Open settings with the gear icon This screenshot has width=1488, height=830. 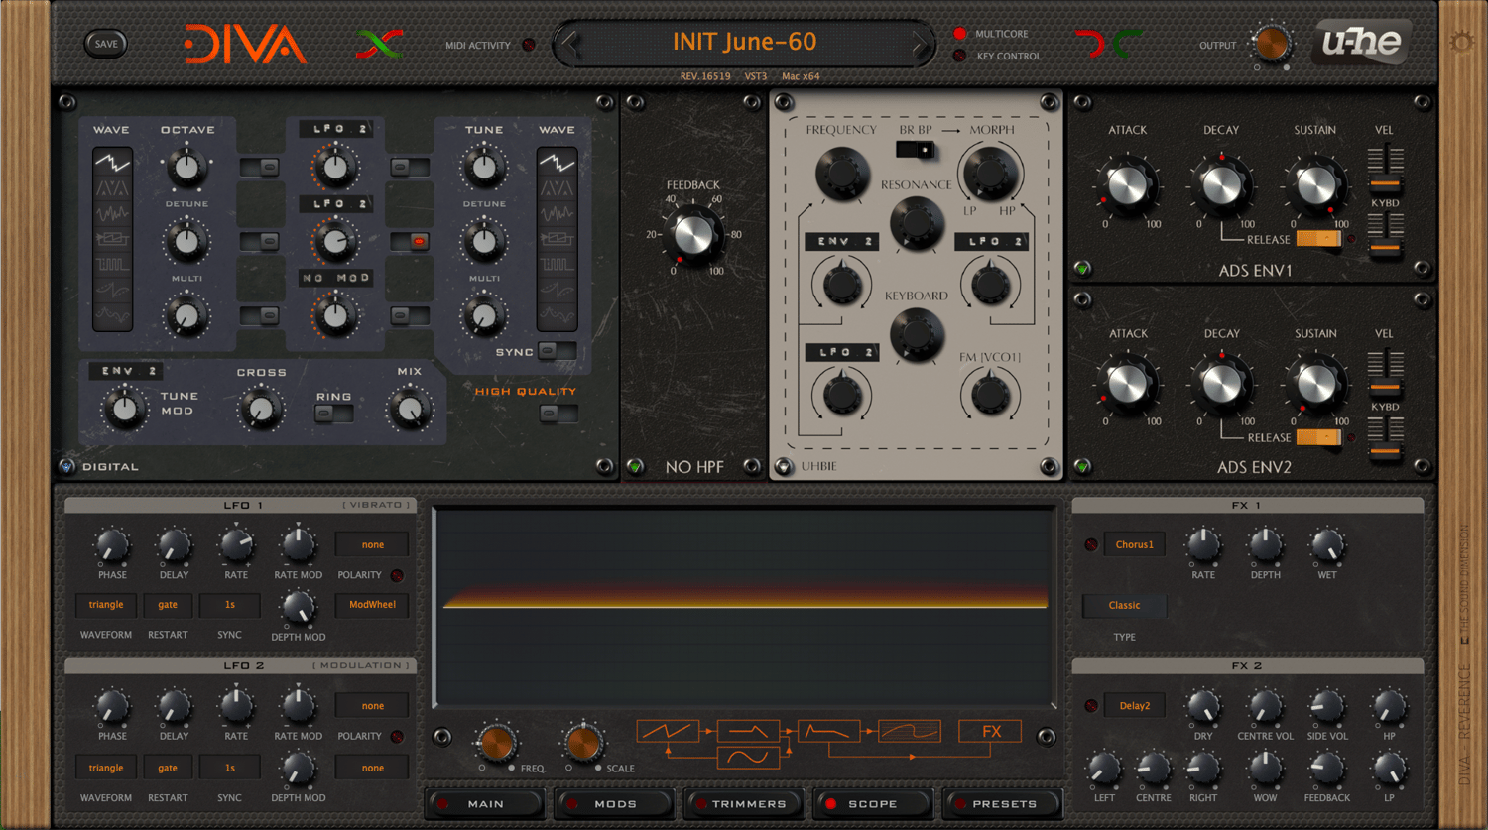(1461, 42)
